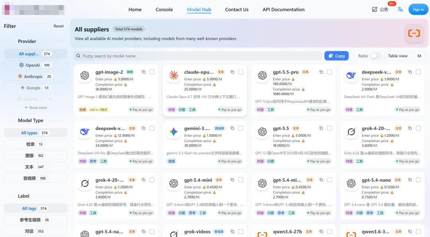Copy the claude-opu... model name icon
430x237 pixels.
tap(232, 72)
